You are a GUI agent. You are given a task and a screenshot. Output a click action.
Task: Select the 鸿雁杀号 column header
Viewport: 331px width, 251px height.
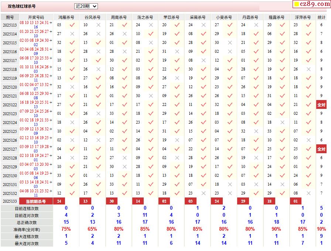point(66,17)
